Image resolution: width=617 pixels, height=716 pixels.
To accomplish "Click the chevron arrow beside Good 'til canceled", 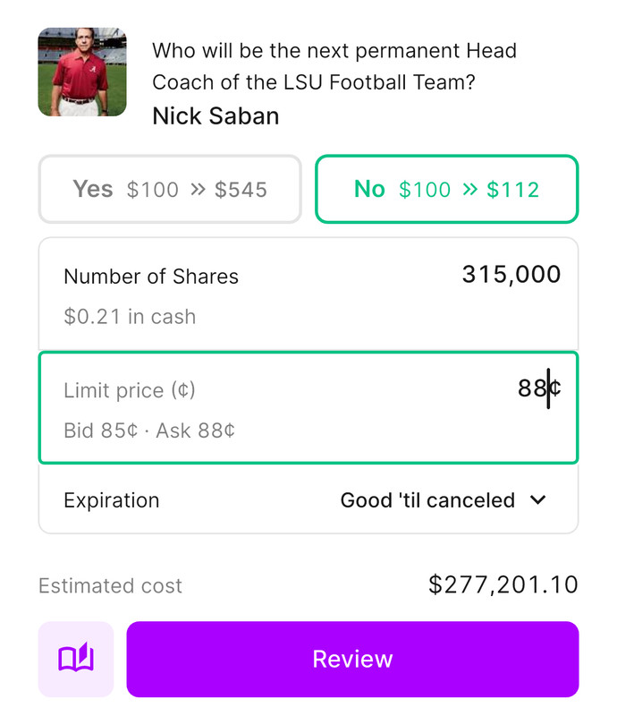I will coord(538,500).
